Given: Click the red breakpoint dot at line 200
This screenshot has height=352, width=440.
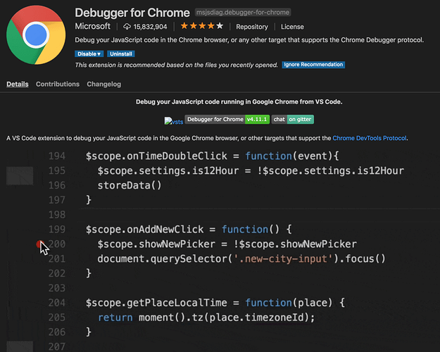Looking at the screenshot, I should click(x=39, y=244).
